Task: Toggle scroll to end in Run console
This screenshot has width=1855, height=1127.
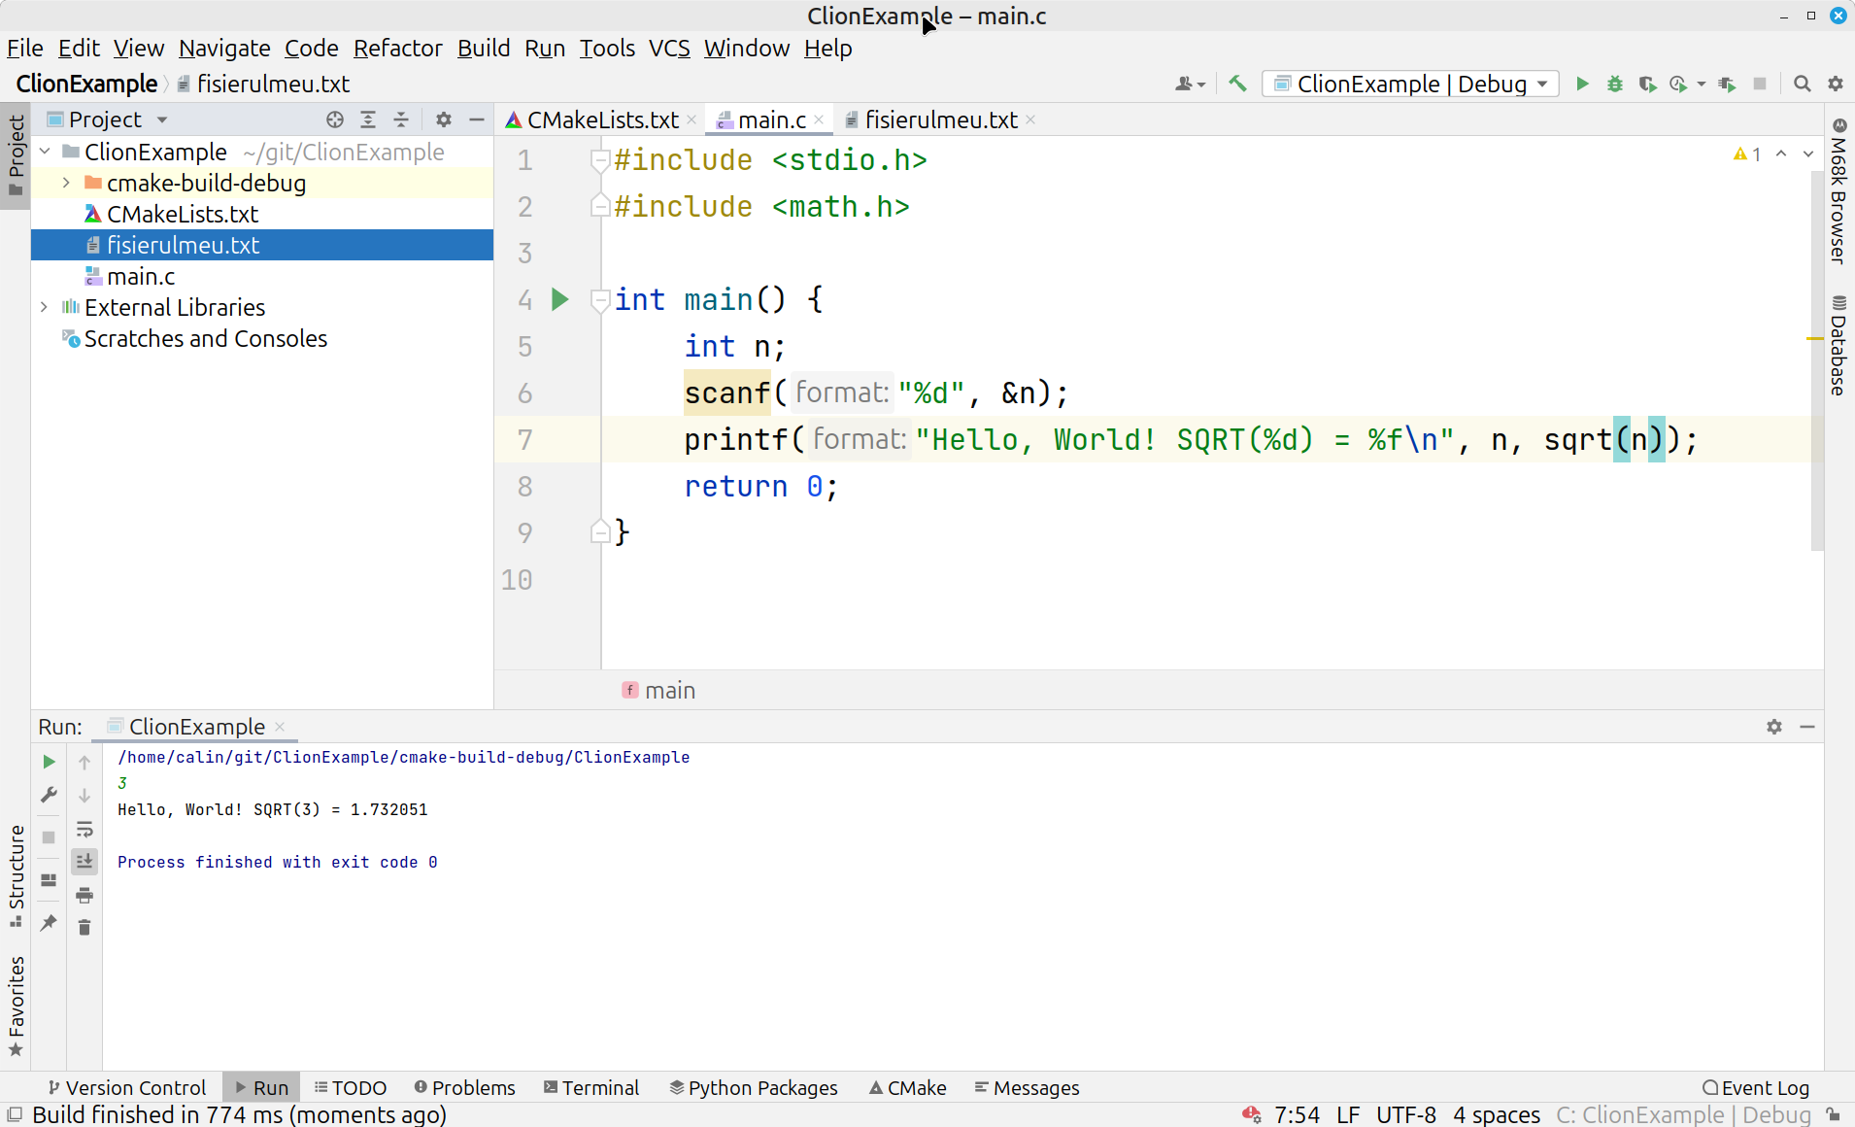Action: [84, 862]
